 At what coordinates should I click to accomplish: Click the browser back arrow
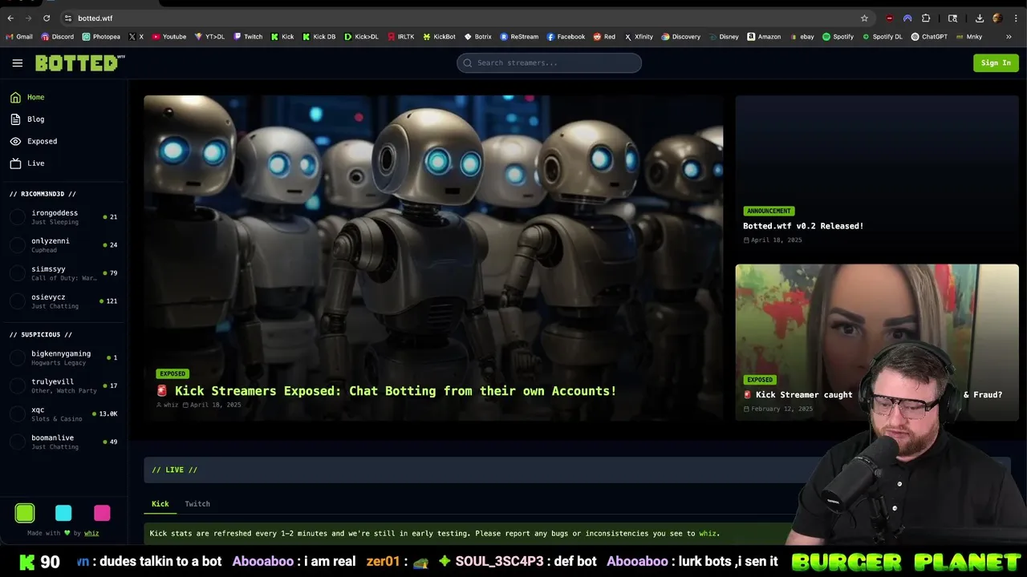pos(10,18)
